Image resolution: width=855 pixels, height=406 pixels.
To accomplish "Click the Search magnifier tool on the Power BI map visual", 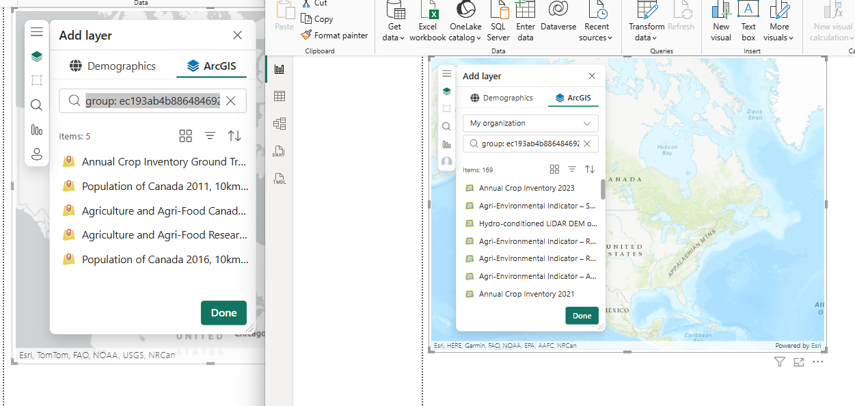I will 447,126.
